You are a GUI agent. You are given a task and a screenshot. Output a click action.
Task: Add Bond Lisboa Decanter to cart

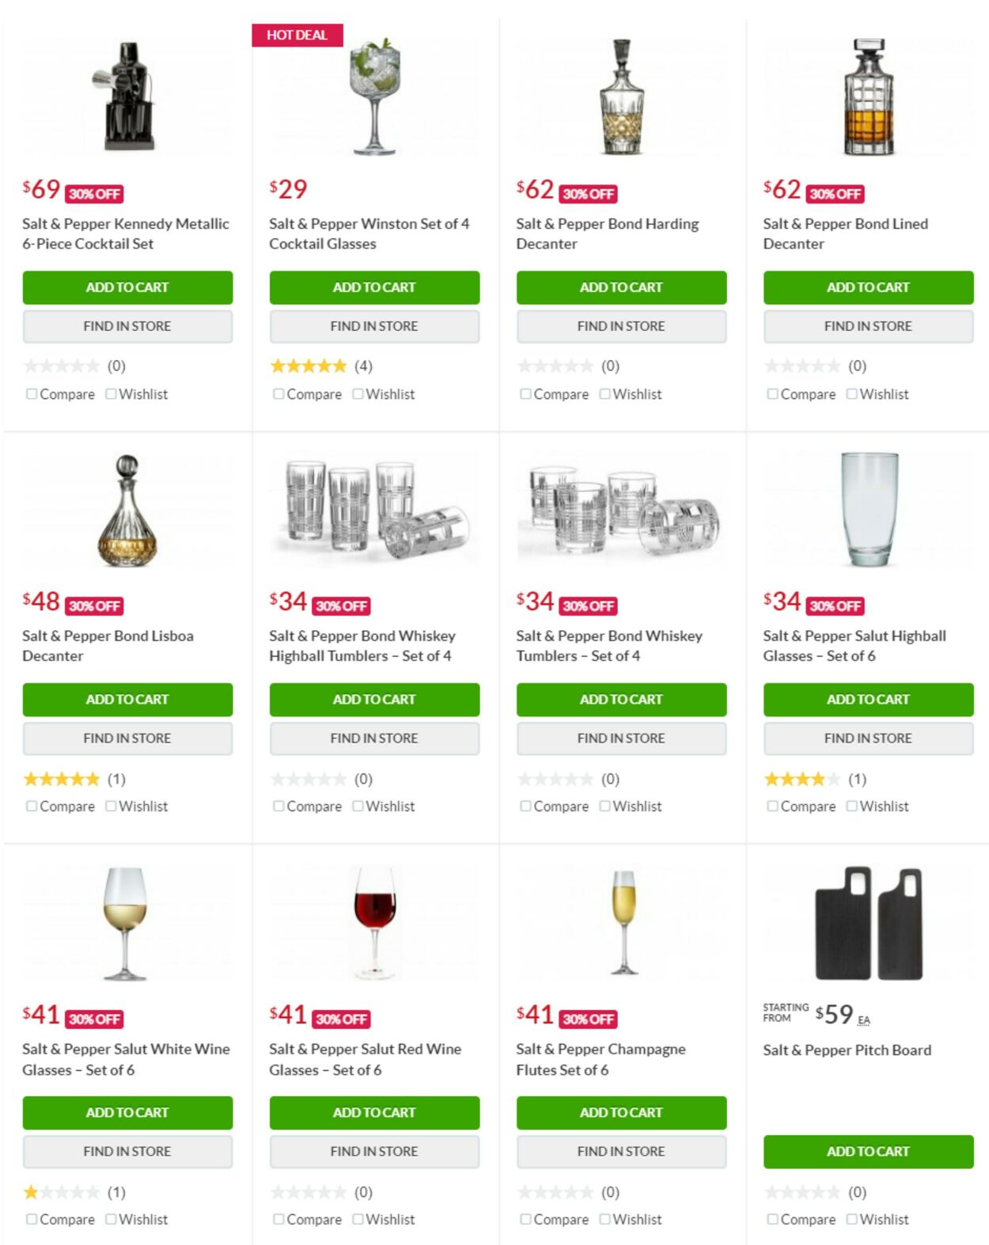[x=127, y=700]
